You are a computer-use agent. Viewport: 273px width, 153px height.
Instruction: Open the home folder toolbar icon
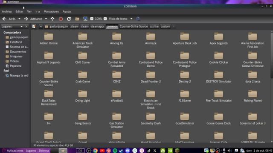77,19
